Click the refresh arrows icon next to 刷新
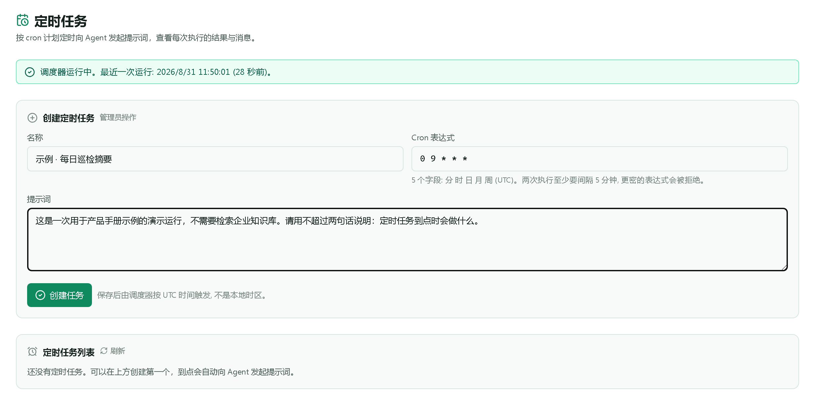The image size is (815, 397). tap(104, 351)
